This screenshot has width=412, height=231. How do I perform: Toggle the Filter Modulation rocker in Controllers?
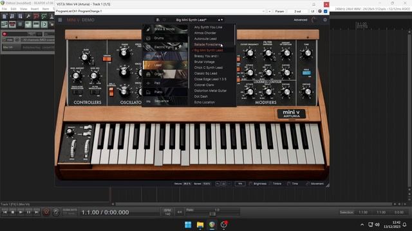tap(95, 92)
